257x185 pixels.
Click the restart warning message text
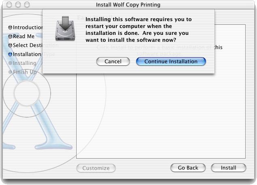[x=139, y=30]
